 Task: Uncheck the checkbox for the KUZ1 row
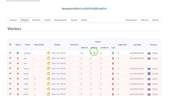point(10,94)
